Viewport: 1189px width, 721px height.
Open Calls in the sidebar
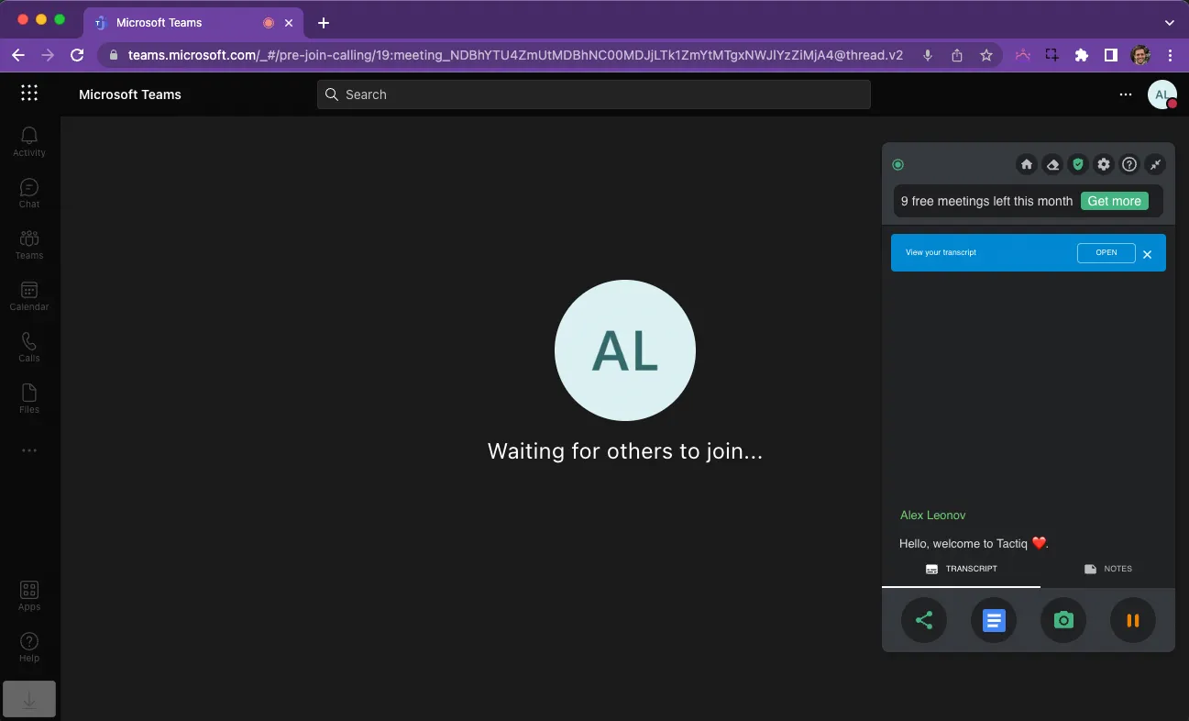[x=29, y=347]
